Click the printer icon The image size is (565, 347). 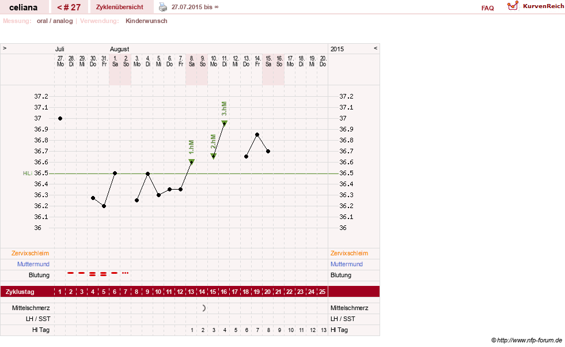pyautogui.click(x=163, y=7)
